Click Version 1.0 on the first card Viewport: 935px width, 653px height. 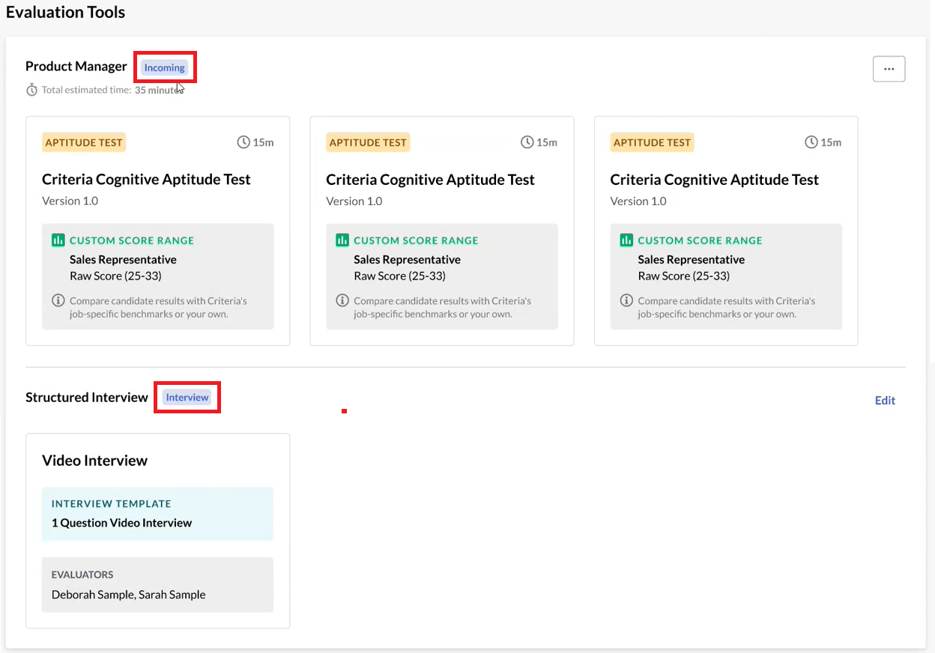(70, 201)
